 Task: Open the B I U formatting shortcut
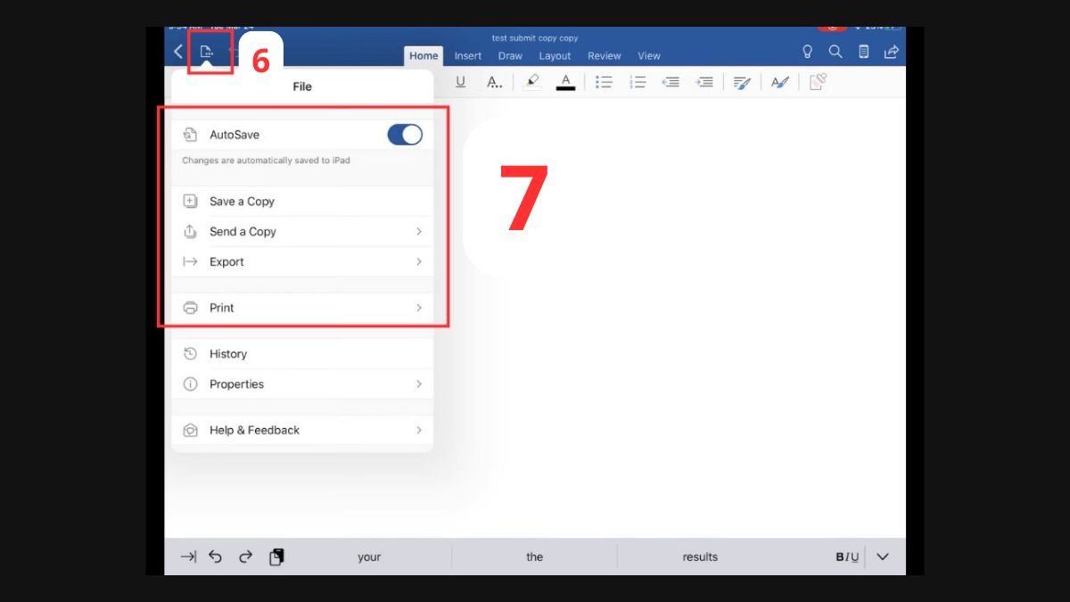point(847,557)
